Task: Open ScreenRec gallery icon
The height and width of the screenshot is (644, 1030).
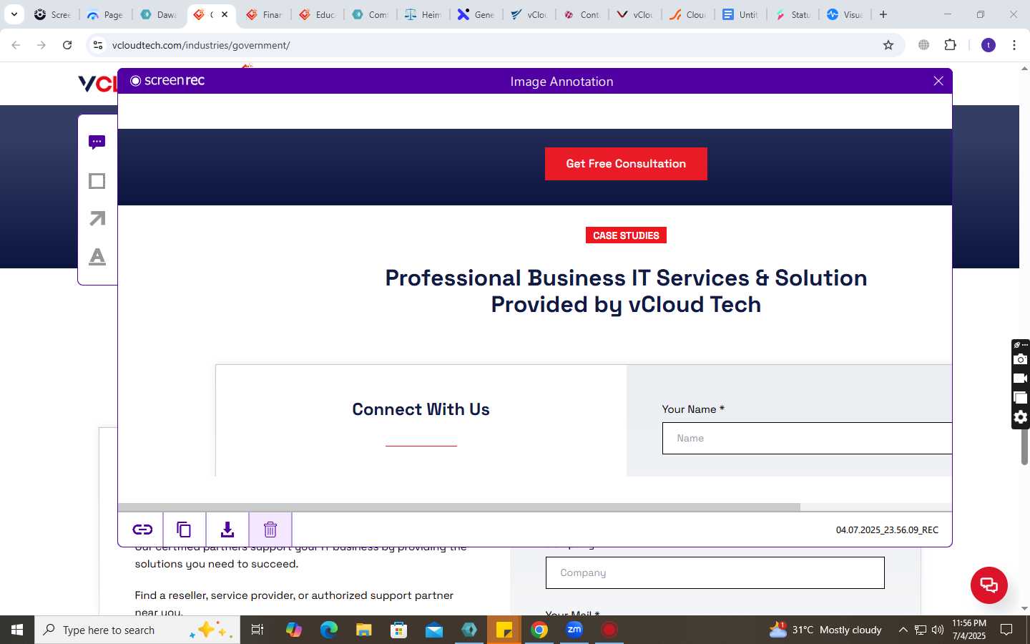Action: coord(1021,398)
